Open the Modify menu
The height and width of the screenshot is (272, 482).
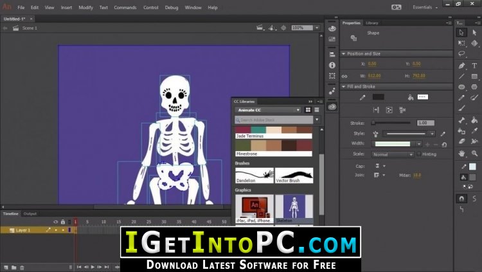pos(85,7)
